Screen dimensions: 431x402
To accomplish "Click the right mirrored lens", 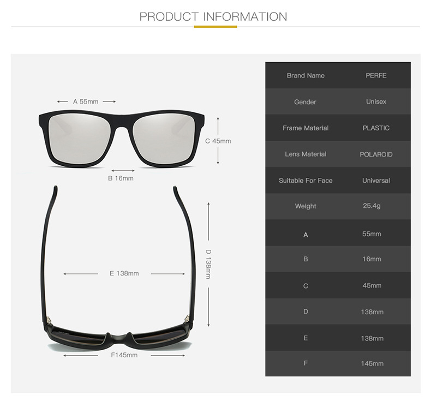I will click(164, 139).
